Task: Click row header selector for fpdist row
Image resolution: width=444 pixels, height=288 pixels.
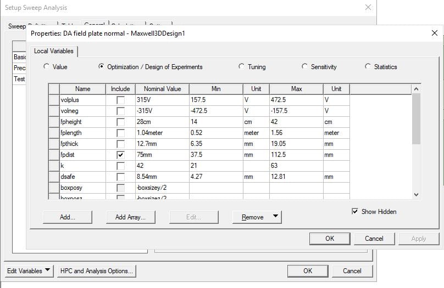Action: pos(54,155)
